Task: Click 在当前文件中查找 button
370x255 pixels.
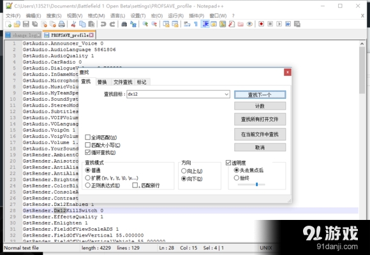Action: (260, 135)
